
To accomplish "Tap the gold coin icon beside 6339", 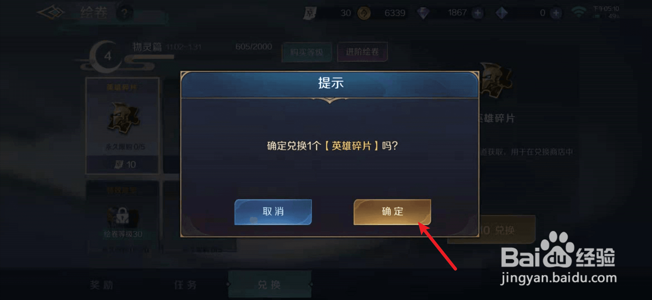I will pyautogui.click(x=364, y=14).
